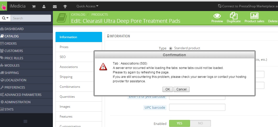
Task: Click the pink hand logo icon
Action: point(4,7)
